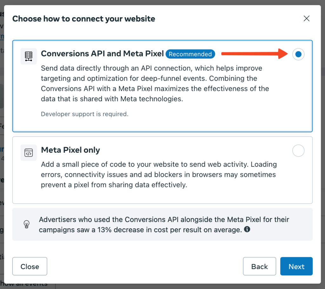The height and width of the screenshot is (289, 325).
Task: Click the Conversions API and Meta Pixel heading
Action: (102, 54)
